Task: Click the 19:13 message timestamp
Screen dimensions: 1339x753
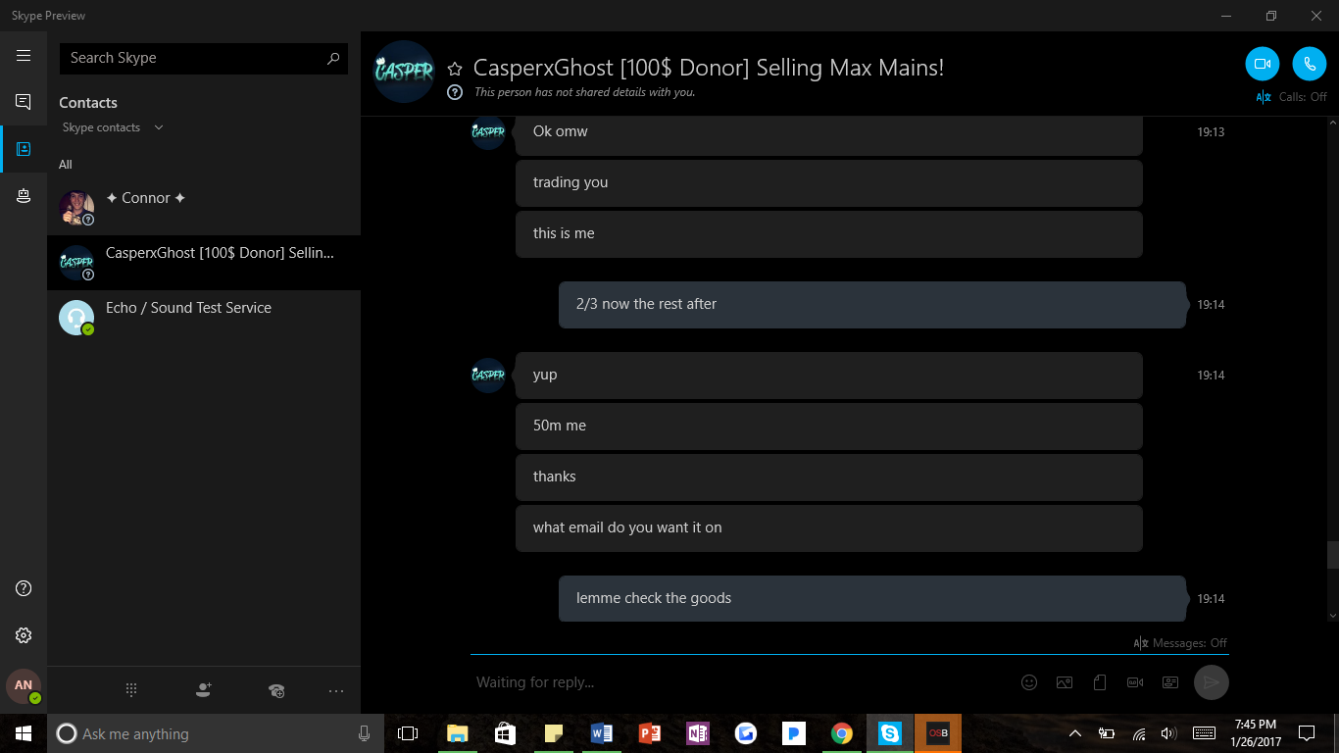Action: pos(1211,132)
